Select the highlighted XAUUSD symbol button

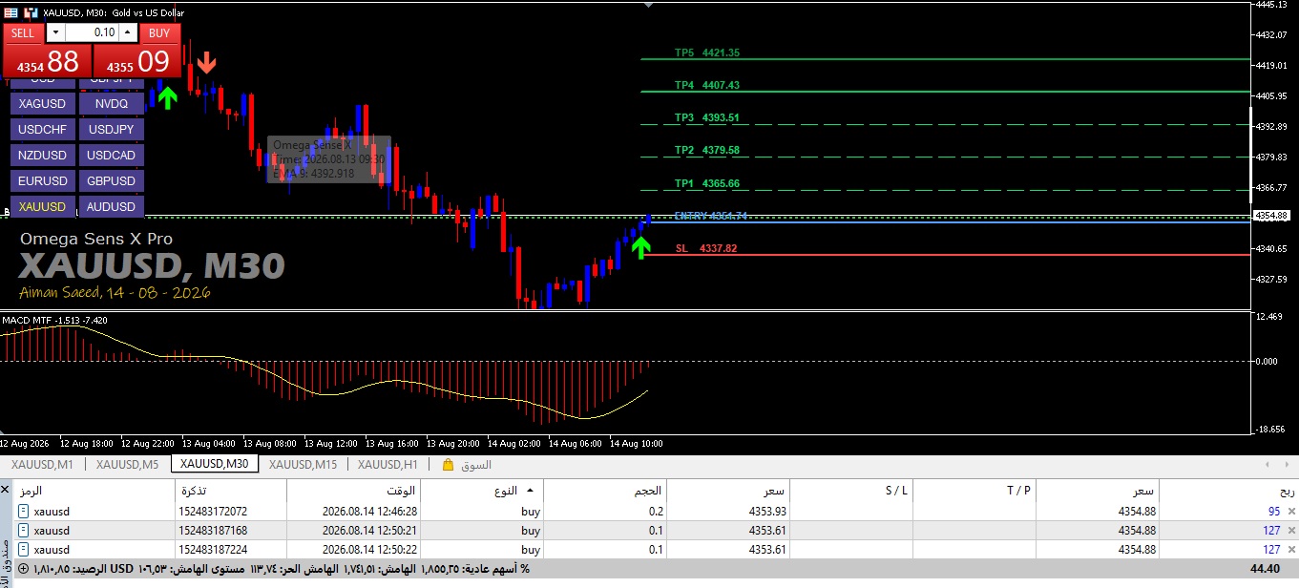click(43, 207)
